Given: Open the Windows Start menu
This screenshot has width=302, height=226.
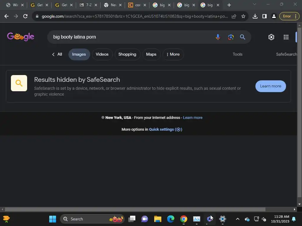Looking at the screenshot, I should [52, 219].
